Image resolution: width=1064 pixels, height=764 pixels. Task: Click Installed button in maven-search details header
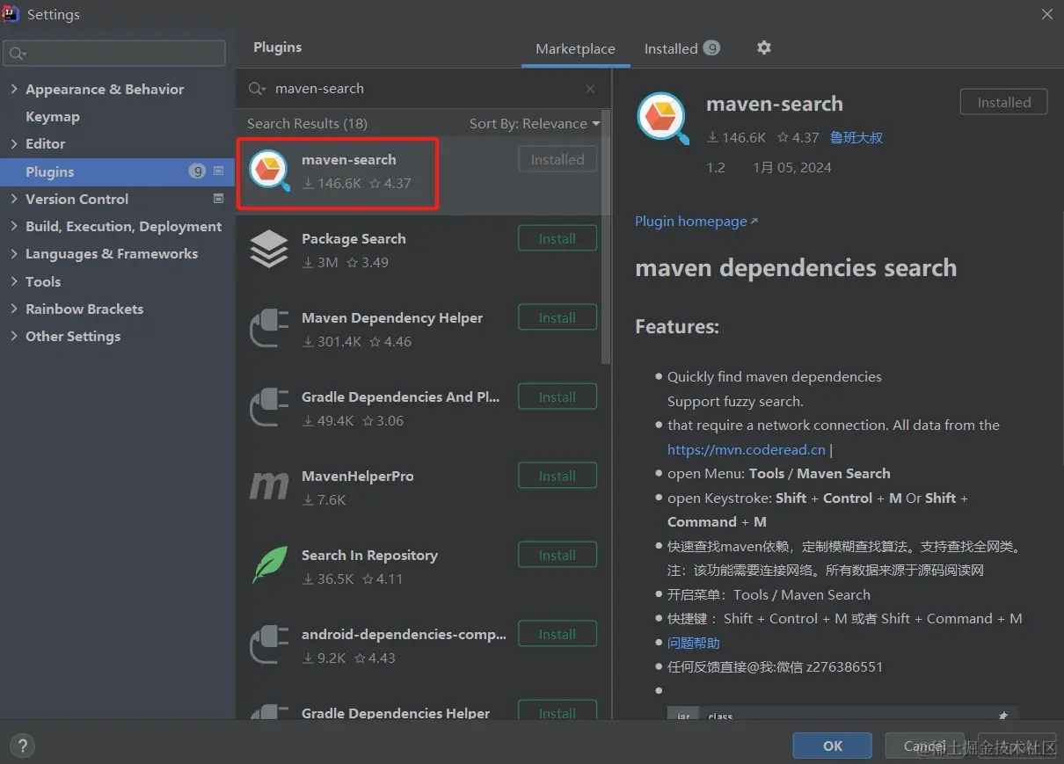click(1003, 102)
